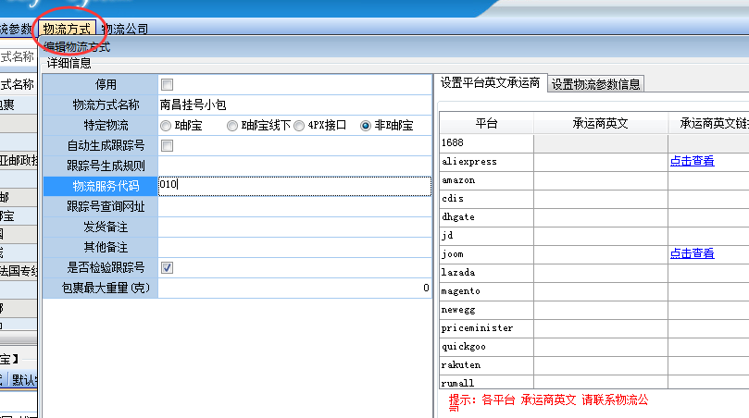Pick the 4PX接口 radio option
Screen dimensions: 749x418
[x=299, y=126]
